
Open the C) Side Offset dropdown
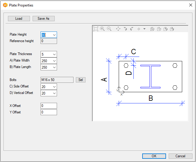[54, 87]
